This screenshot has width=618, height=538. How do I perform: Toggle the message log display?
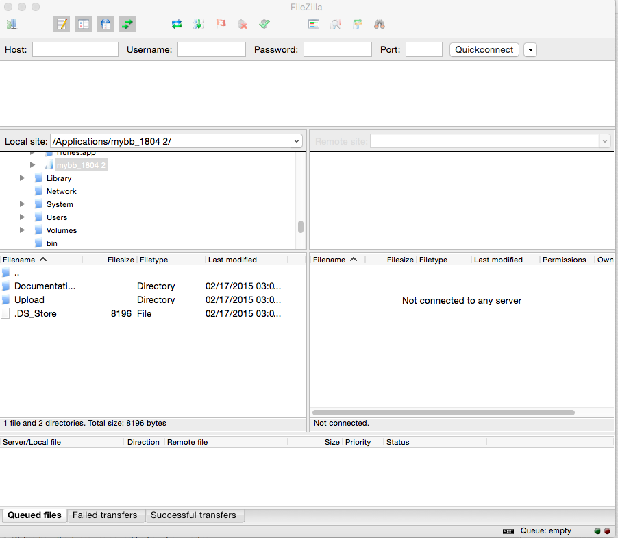click(62, 25)
